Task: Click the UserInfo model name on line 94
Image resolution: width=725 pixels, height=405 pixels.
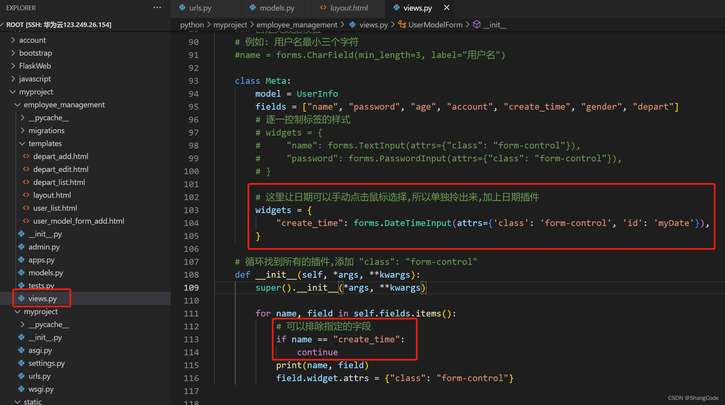Action: point(317,94)
